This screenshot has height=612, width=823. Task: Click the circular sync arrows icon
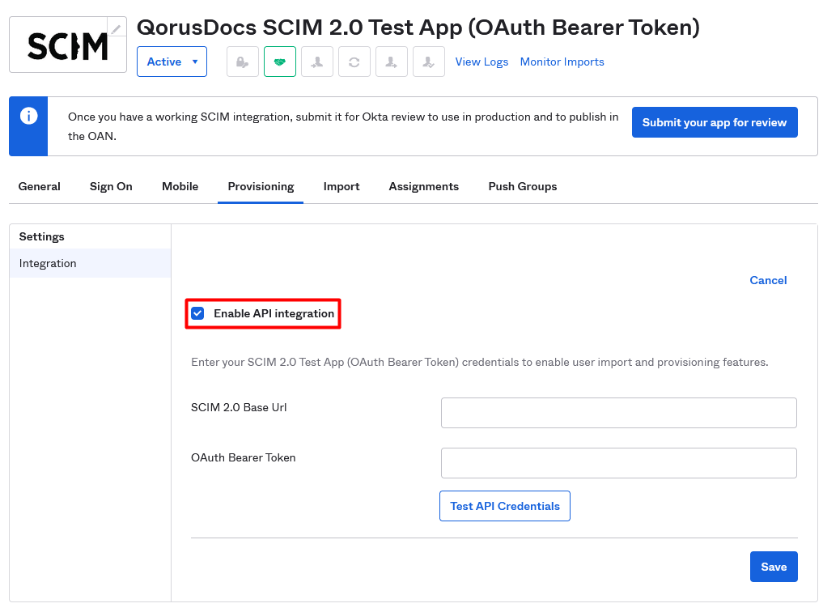(354, 62)
